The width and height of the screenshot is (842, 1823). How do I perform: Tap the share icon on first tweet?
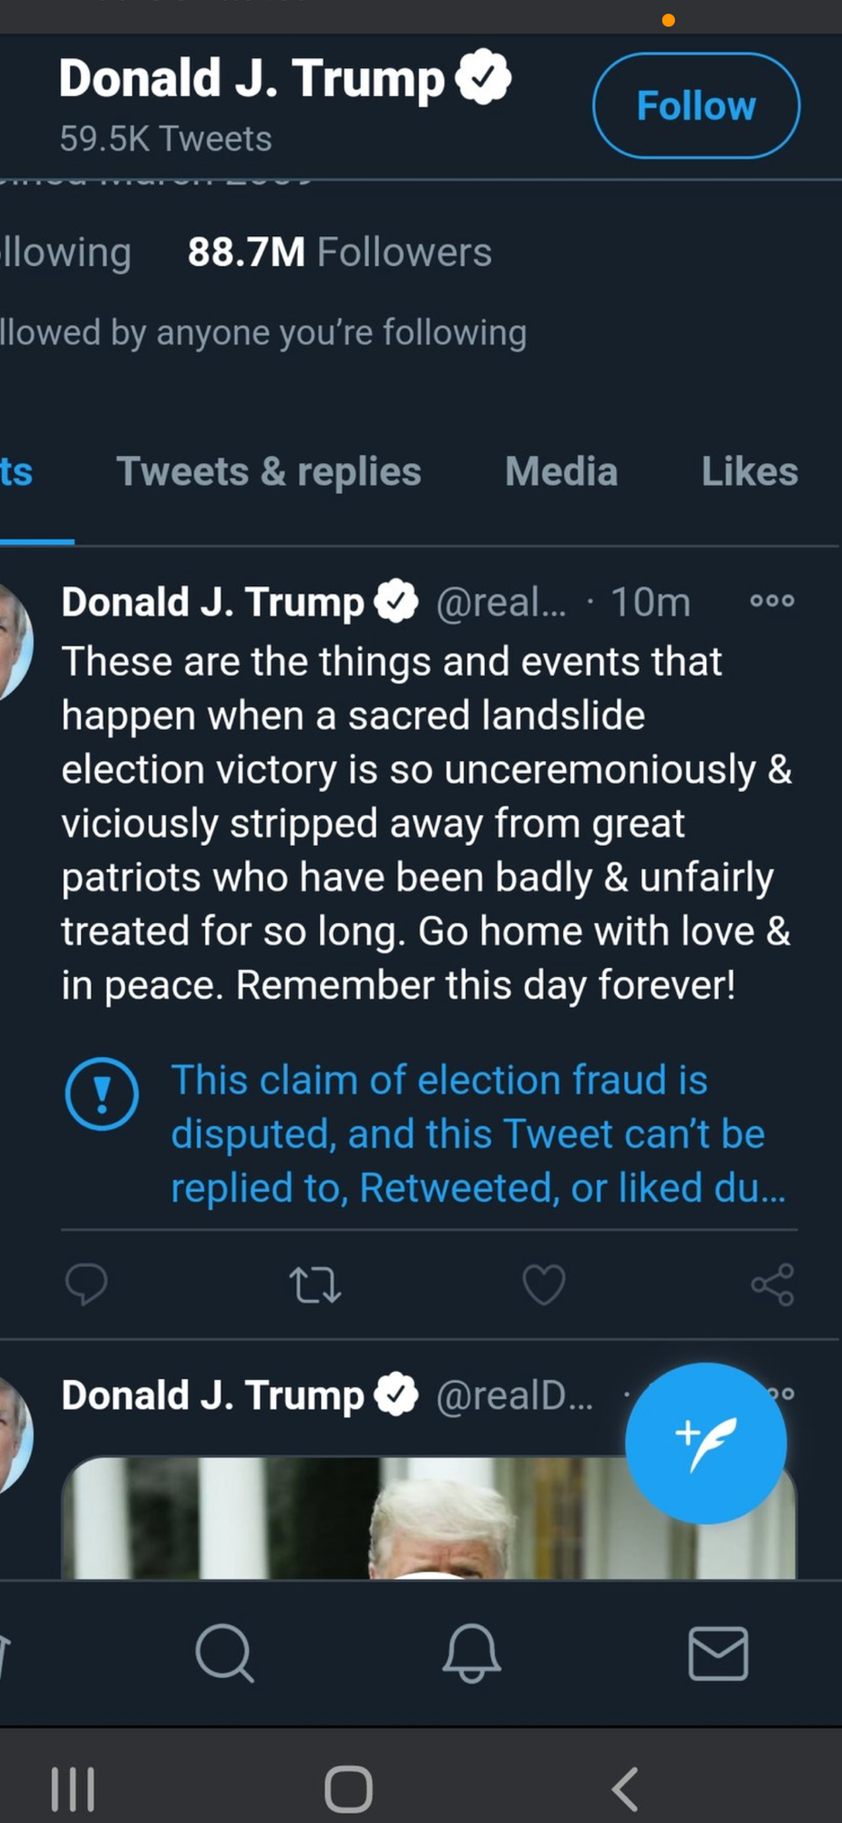tap(773, 1284)
